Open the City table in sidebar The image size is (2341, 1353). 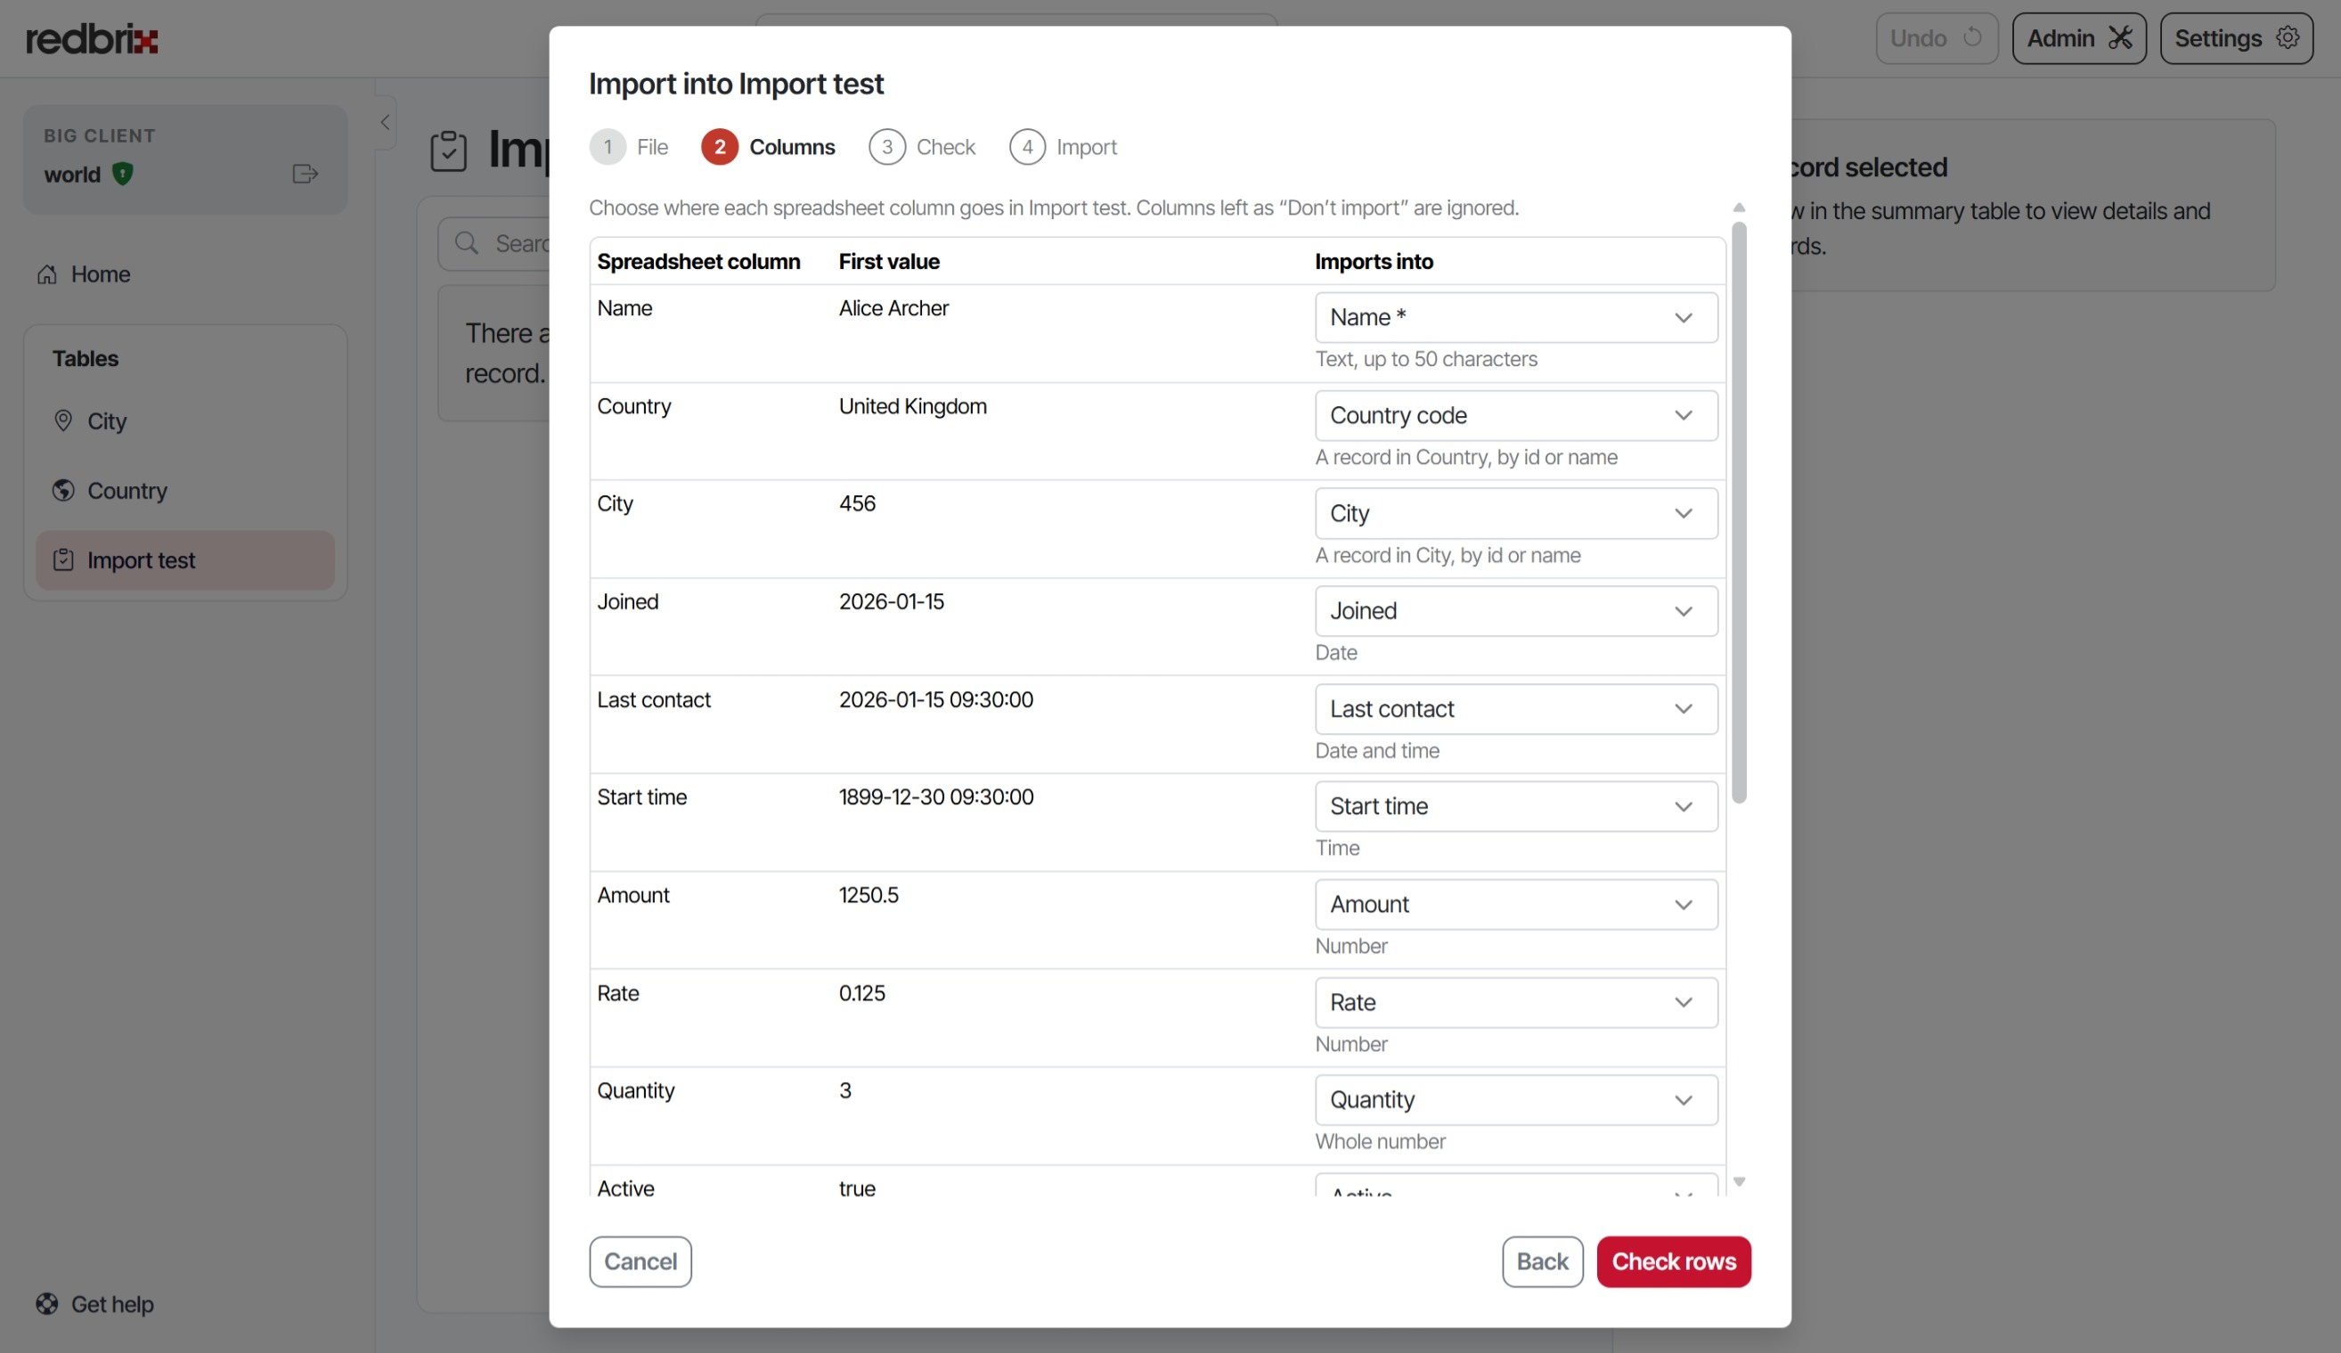185,420
